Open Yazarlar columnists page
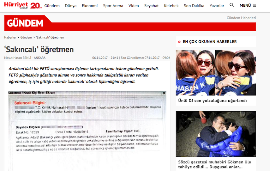This screenshot has height=171, width=270. 217,6
